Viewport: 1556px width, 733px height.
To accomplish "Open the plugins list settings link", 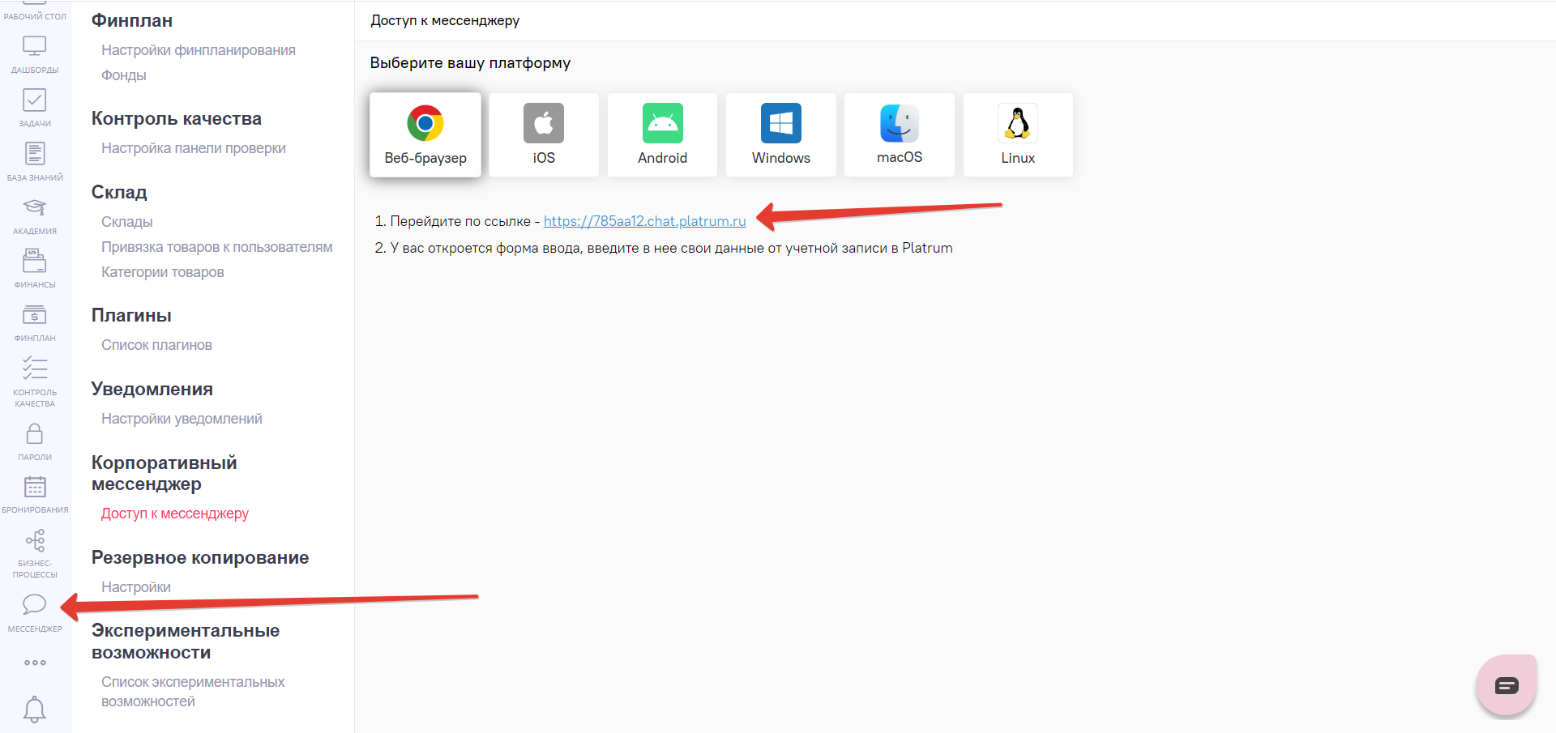I will click(156, 345).
